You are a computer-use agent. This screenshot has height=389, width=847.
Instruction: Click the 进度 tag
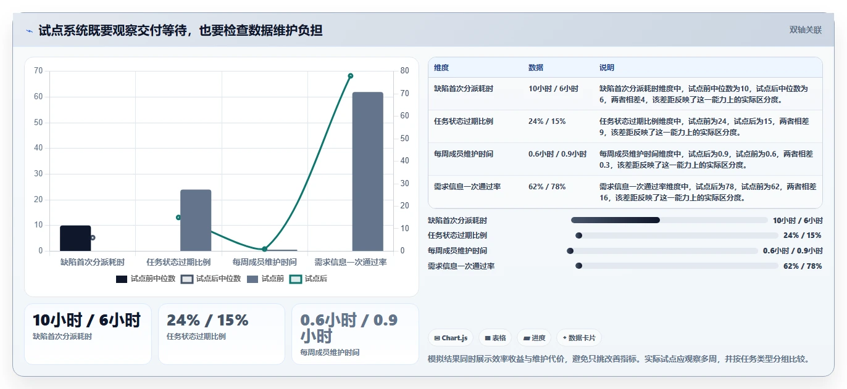point(535,338)
